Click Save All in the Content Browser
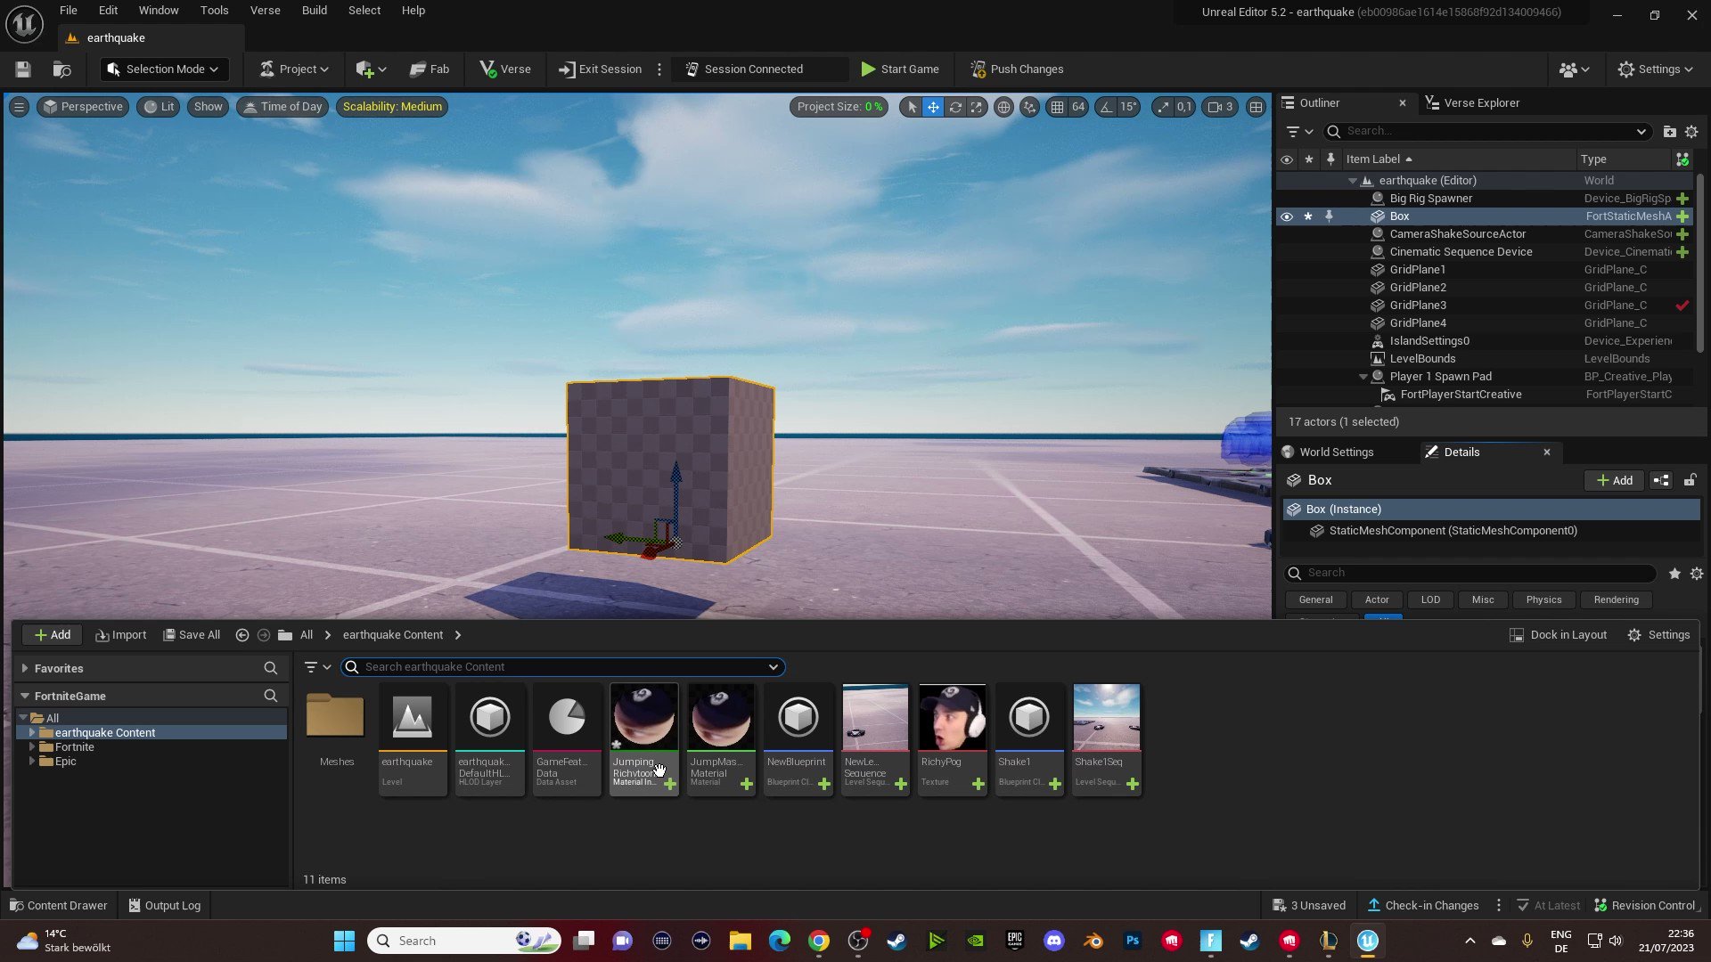1711x962 pixels. pos(192,634)
